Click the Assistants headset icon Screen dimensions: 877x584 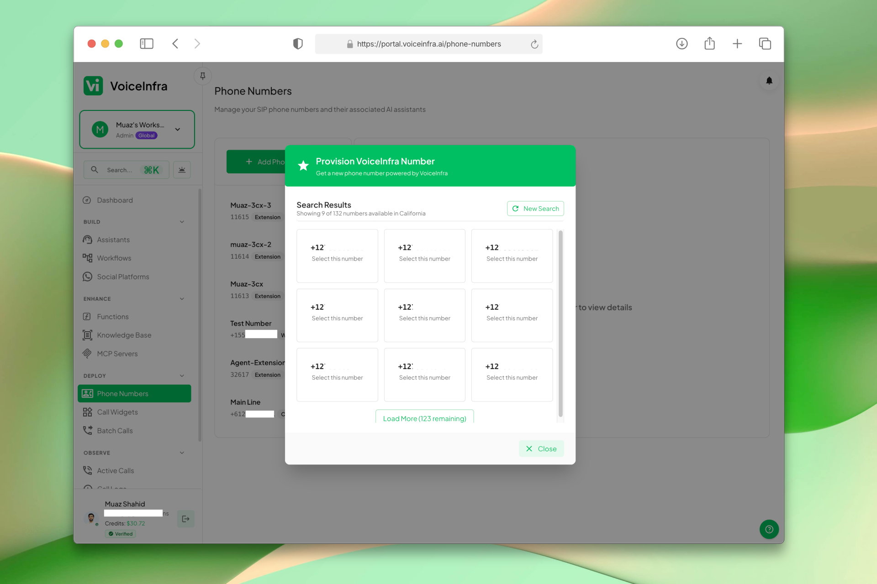[x=87, y=240]
